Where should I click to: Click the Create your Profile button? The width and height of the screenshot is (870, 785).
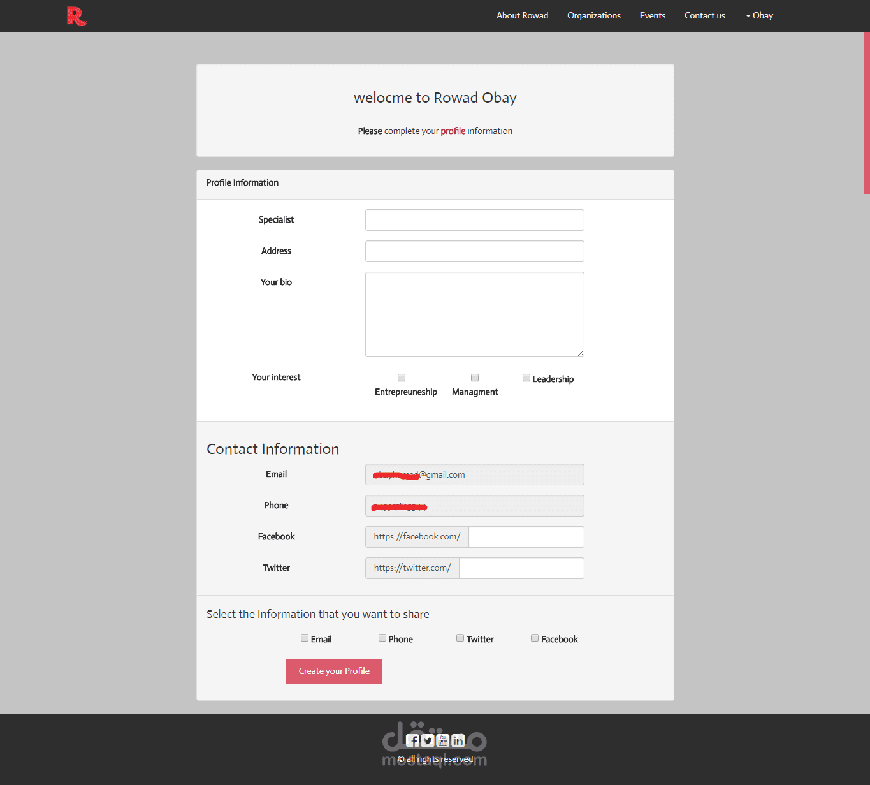(x=334, y=671)
